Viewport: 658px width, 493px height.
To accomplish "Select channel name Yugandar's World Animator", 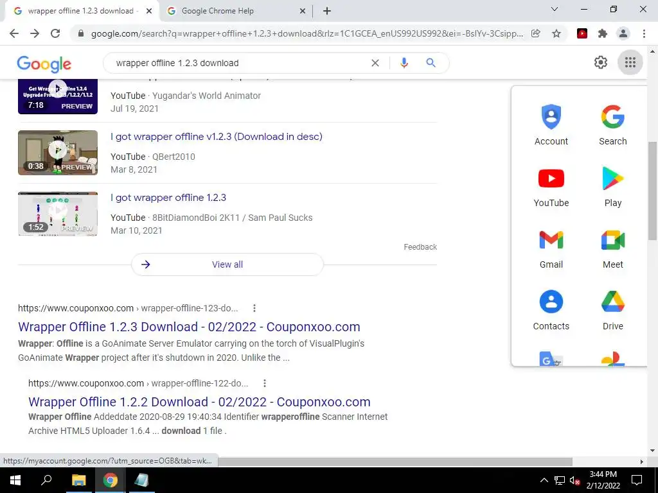I will 206,96.
